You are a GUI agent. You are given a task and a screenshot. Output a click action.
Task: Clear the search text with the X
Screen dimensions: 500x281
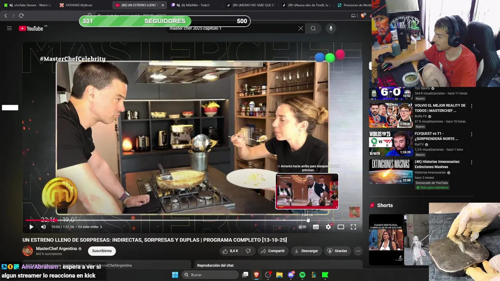301,28
